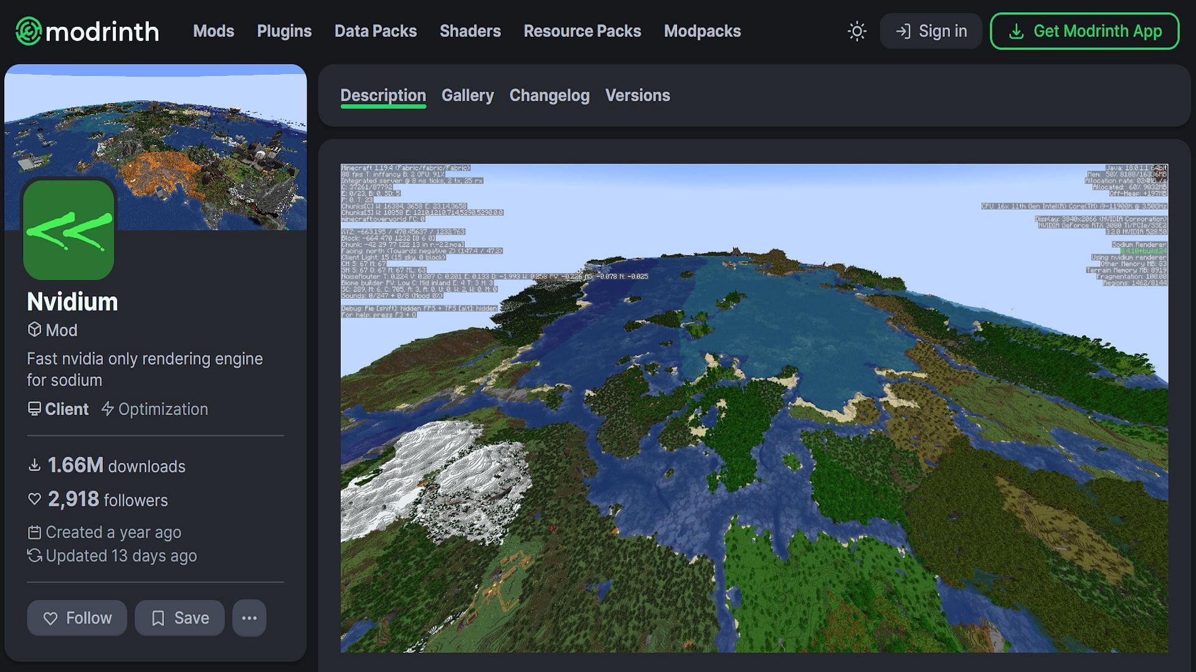
Task: Click the Changelog tab link
Action: point(549,95)
